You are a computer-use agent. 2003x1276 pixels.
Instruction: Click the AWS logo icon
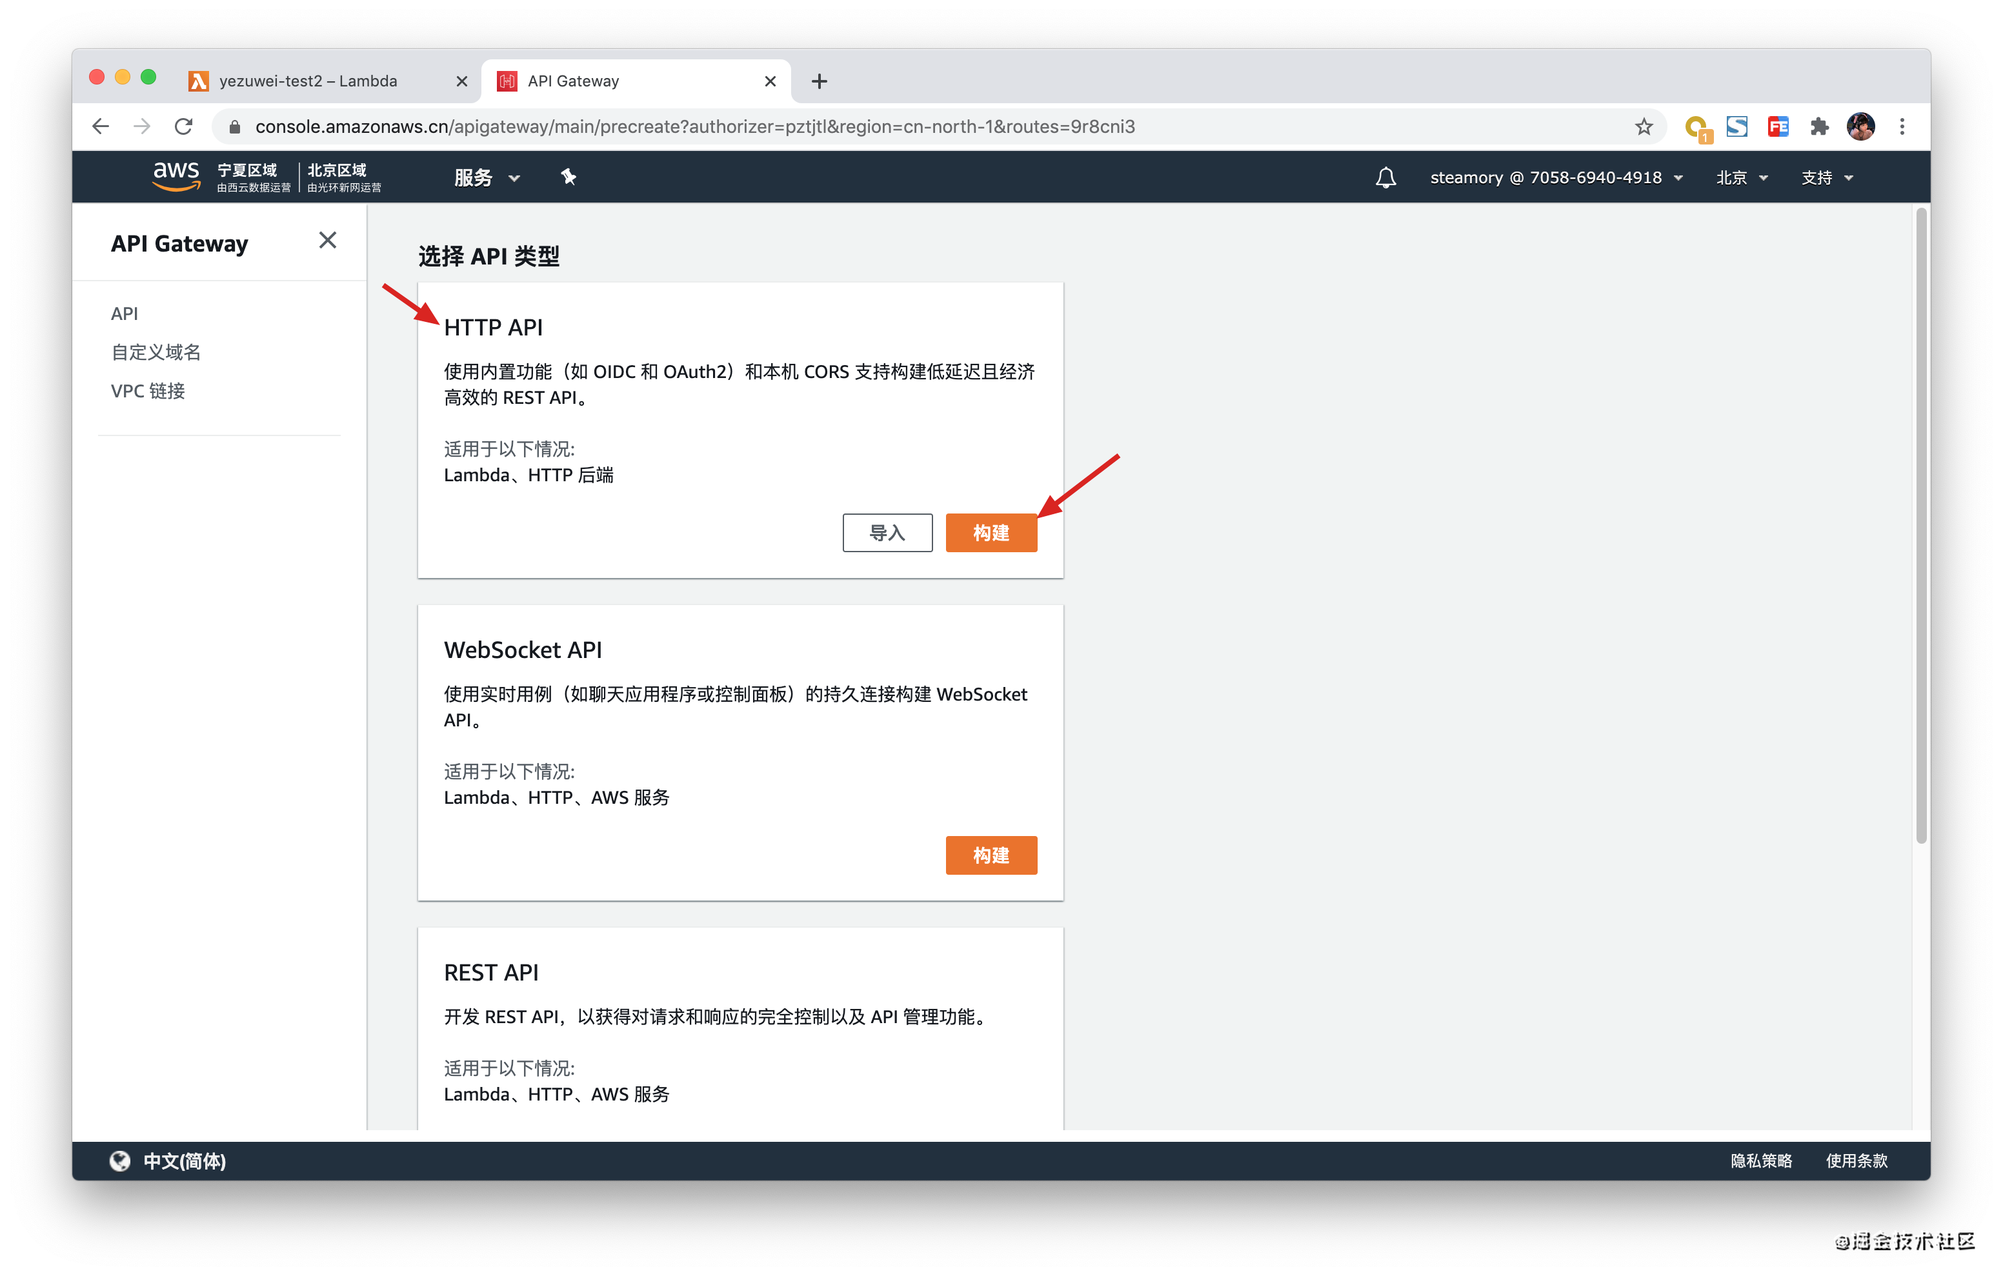point(176,176)
